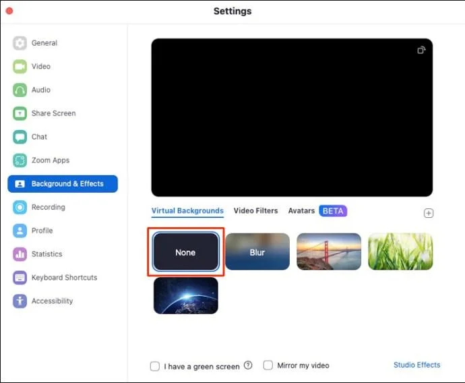Click green screen help question mark
Viewport: 465px width, 383px height.
point(248,365)
